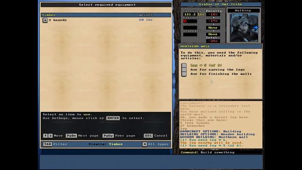302x170 pixels.
Task: Click the '3 boards' item row
Action: (106, 20)
